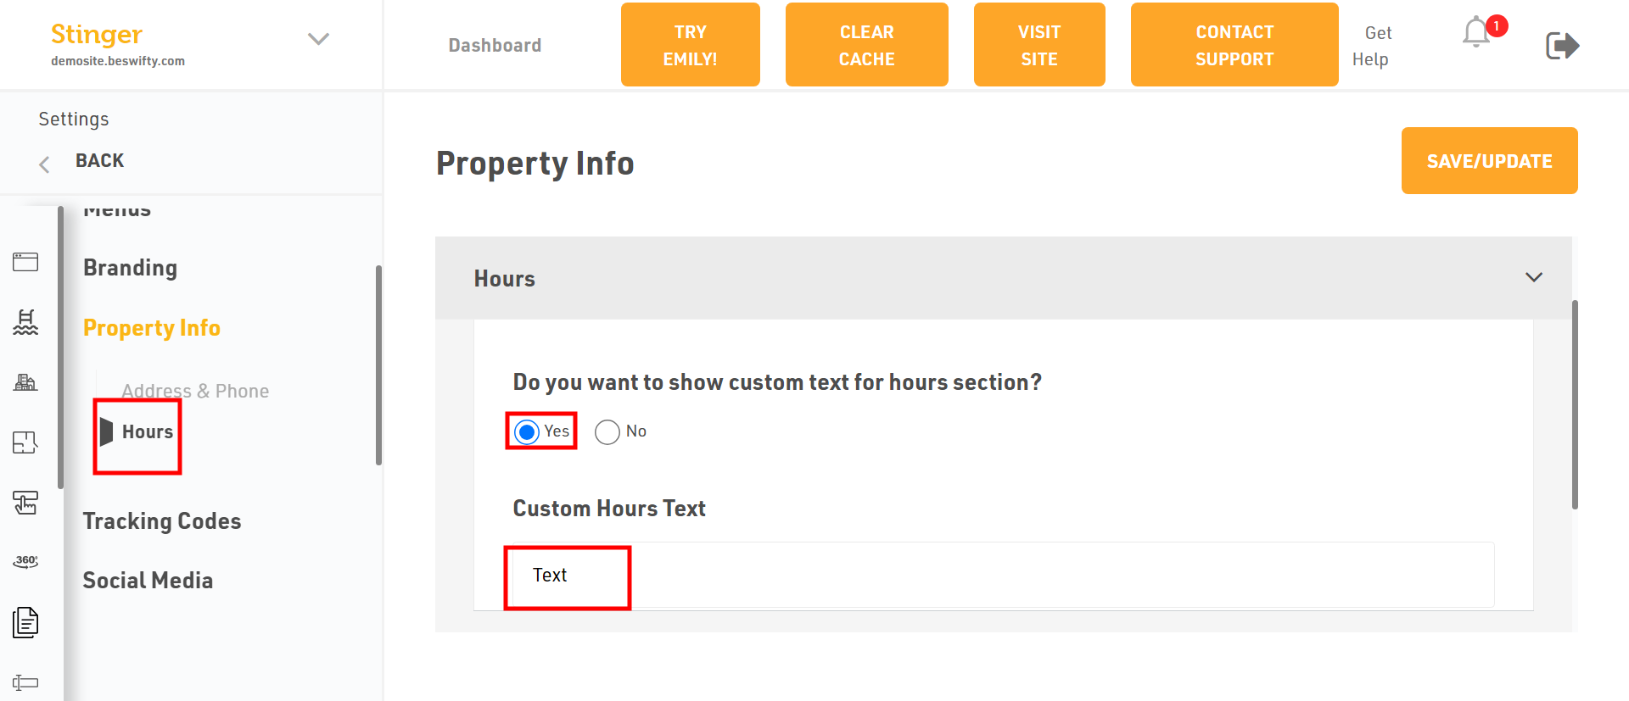Collapse the Hours section chevron

[1534, 277]
